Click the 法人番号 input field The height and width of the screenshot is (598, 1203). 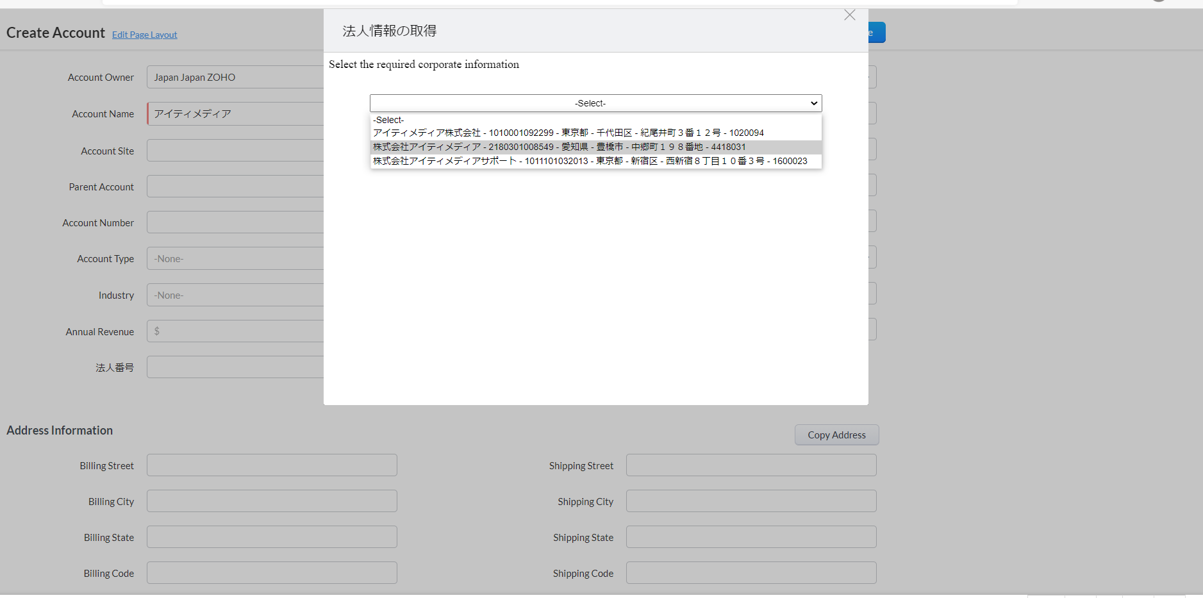236,367
